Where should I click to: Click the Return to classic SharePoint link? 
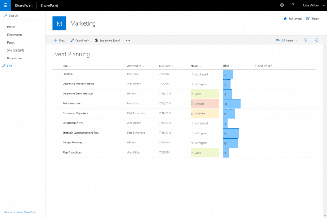tap(20, 212)
